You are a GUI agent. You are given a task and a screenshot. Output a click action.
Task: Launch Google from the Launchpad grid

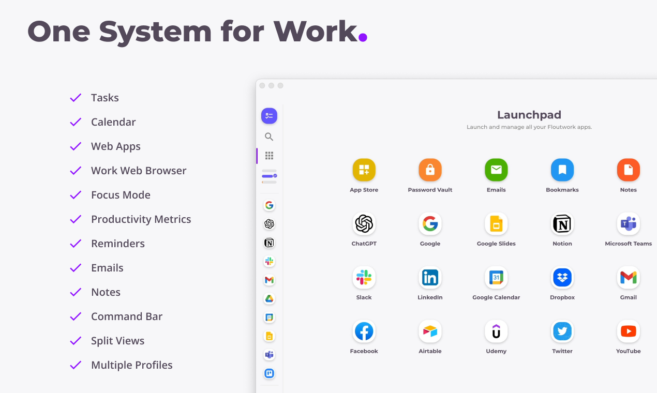pyautogui.click(x=430, y=224)
